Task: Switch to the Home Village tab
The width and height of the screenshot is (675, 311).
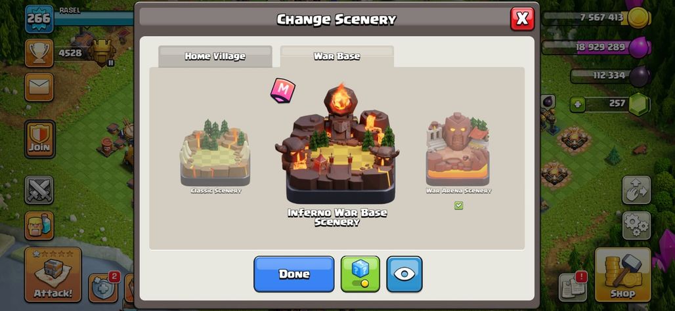Action: (x=215, y=56)
